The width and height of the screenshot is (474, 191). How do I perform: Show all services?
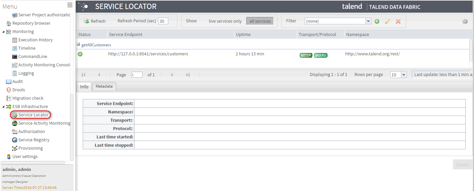pyautogui.click(x=260, y=21)
